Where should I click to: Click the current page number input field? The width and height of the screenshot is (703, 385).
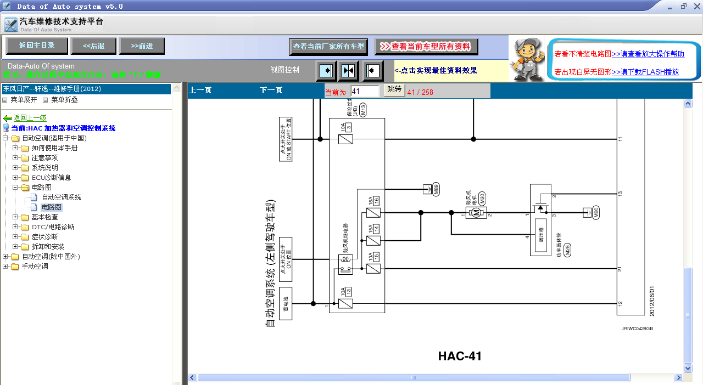tap(365, 91)
